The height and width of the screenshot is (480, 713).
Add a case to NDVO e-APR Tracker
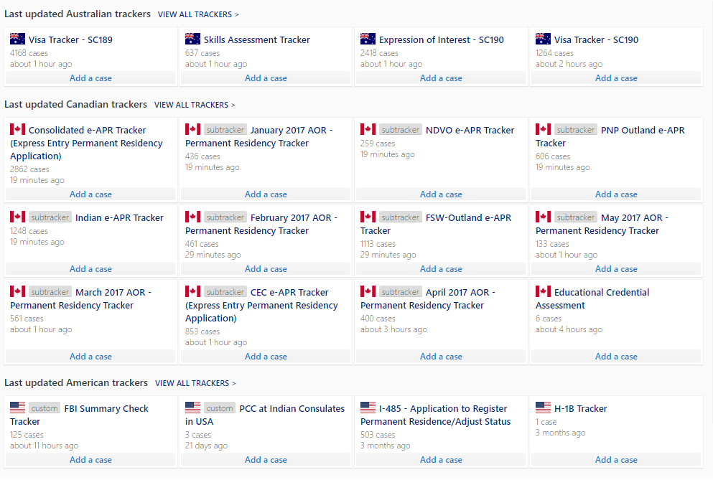pyautogui.click(x=441, y=194)
